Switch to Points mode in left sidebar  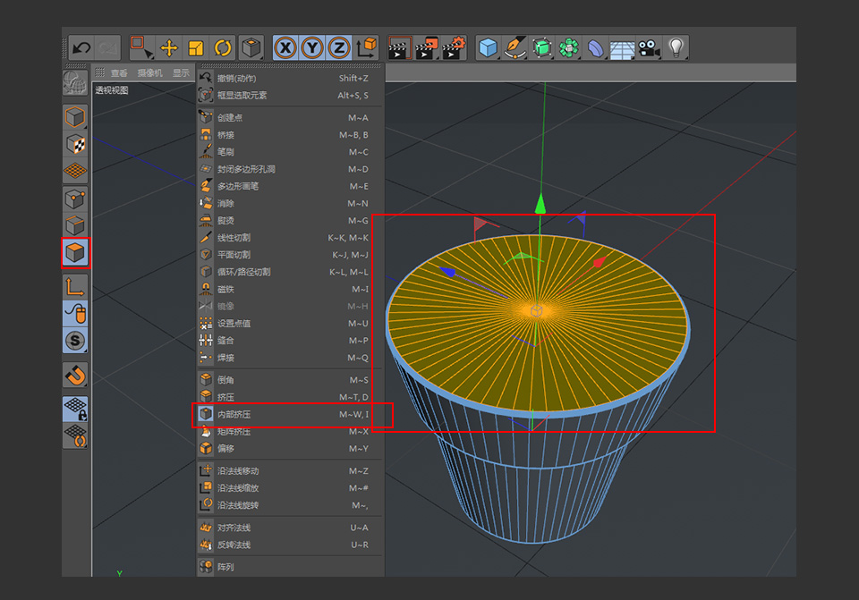pos(76,199)
